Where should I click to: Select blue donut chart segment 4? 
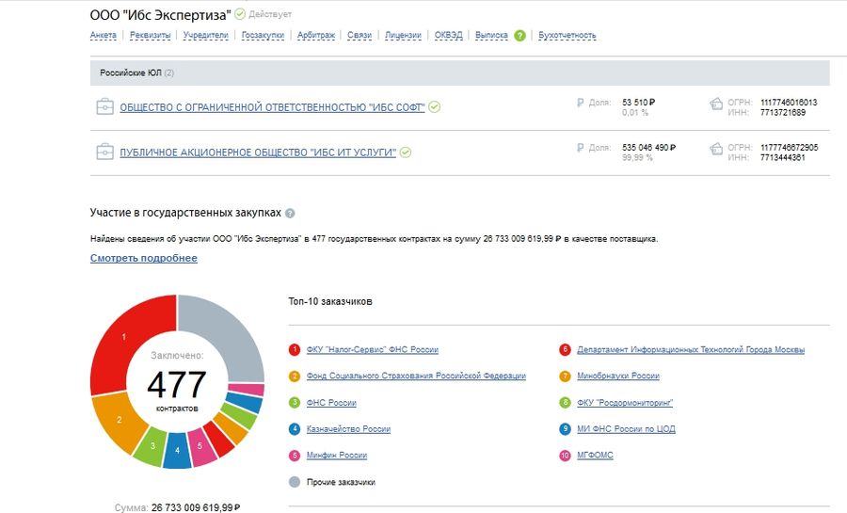[177, 451]
